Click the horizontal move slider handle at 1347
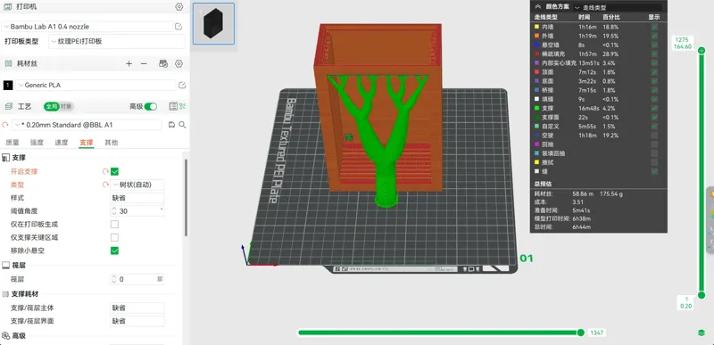This screenshot has width=714, height=345. (581, 333)
